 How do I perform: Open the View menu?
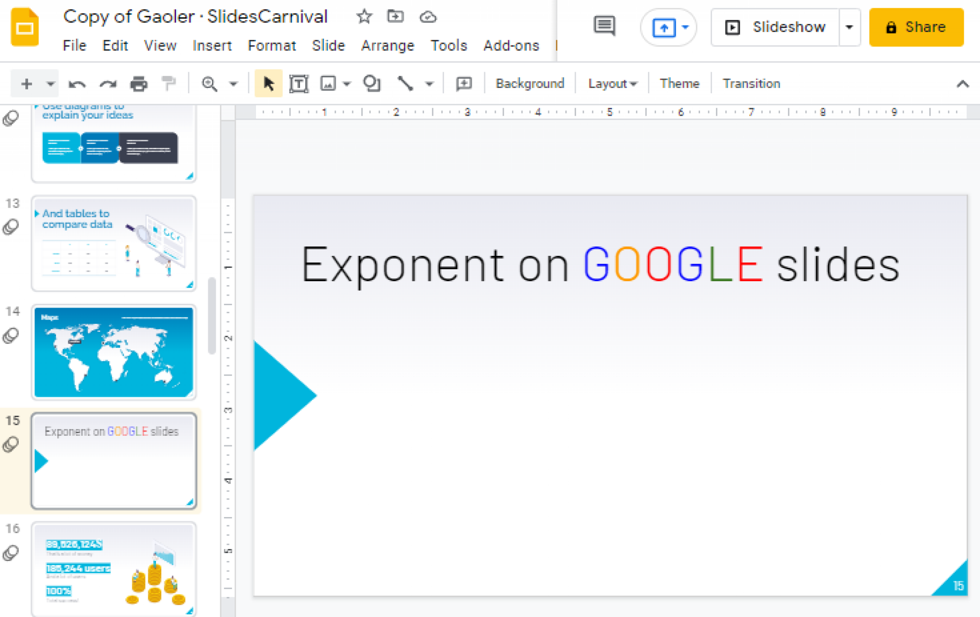(160, 45)
